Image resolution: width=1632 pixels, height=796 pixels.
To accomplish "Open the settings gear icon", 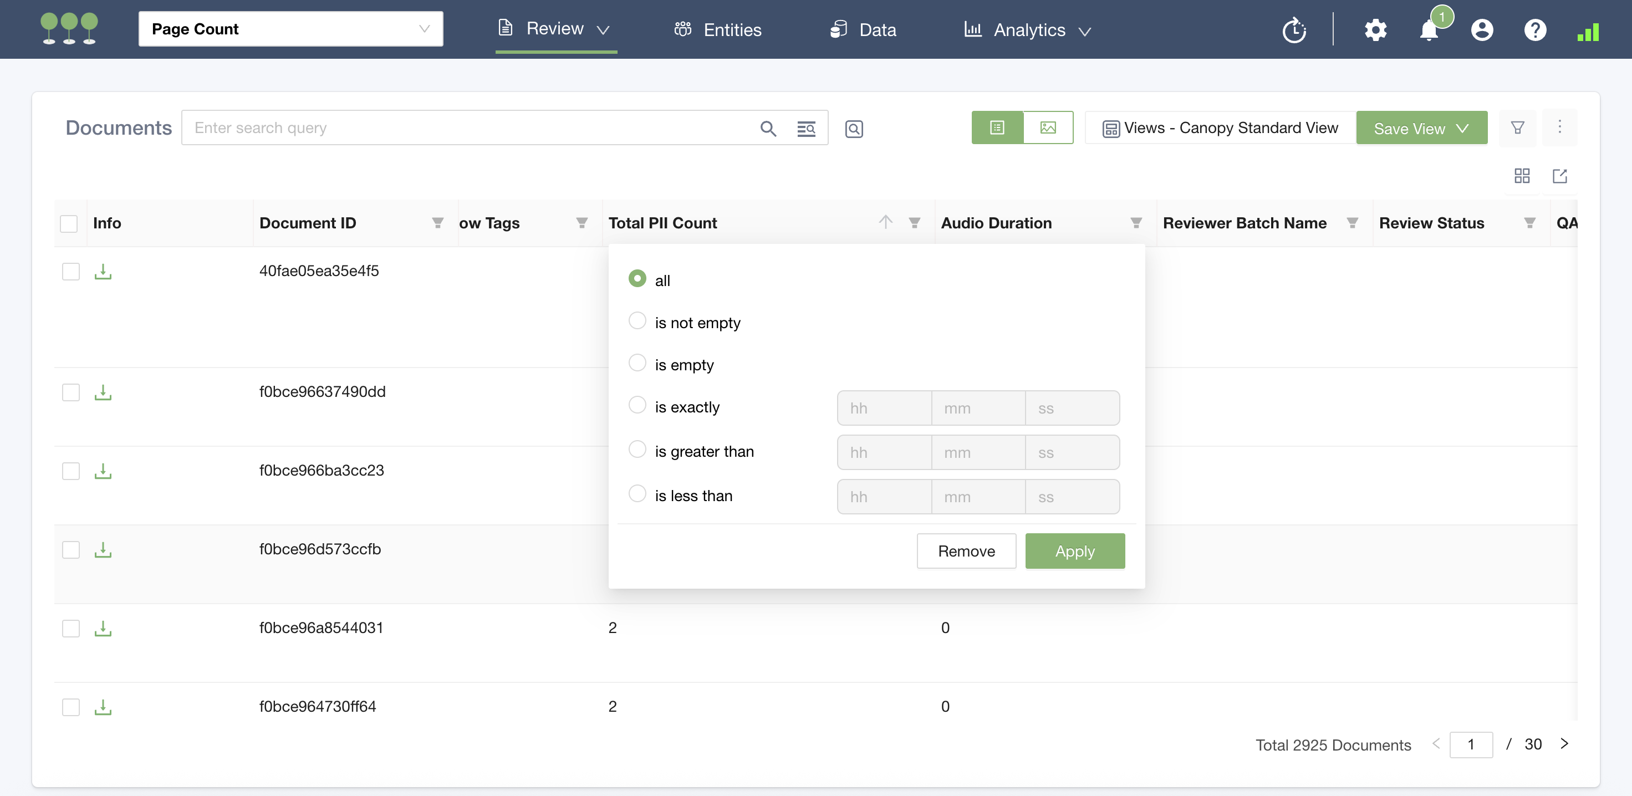I will (x=1375, y=30).
